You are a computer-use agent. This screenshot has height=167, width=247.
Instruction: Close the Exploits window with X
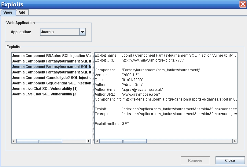pyautogui.click(x=243, y=4)
